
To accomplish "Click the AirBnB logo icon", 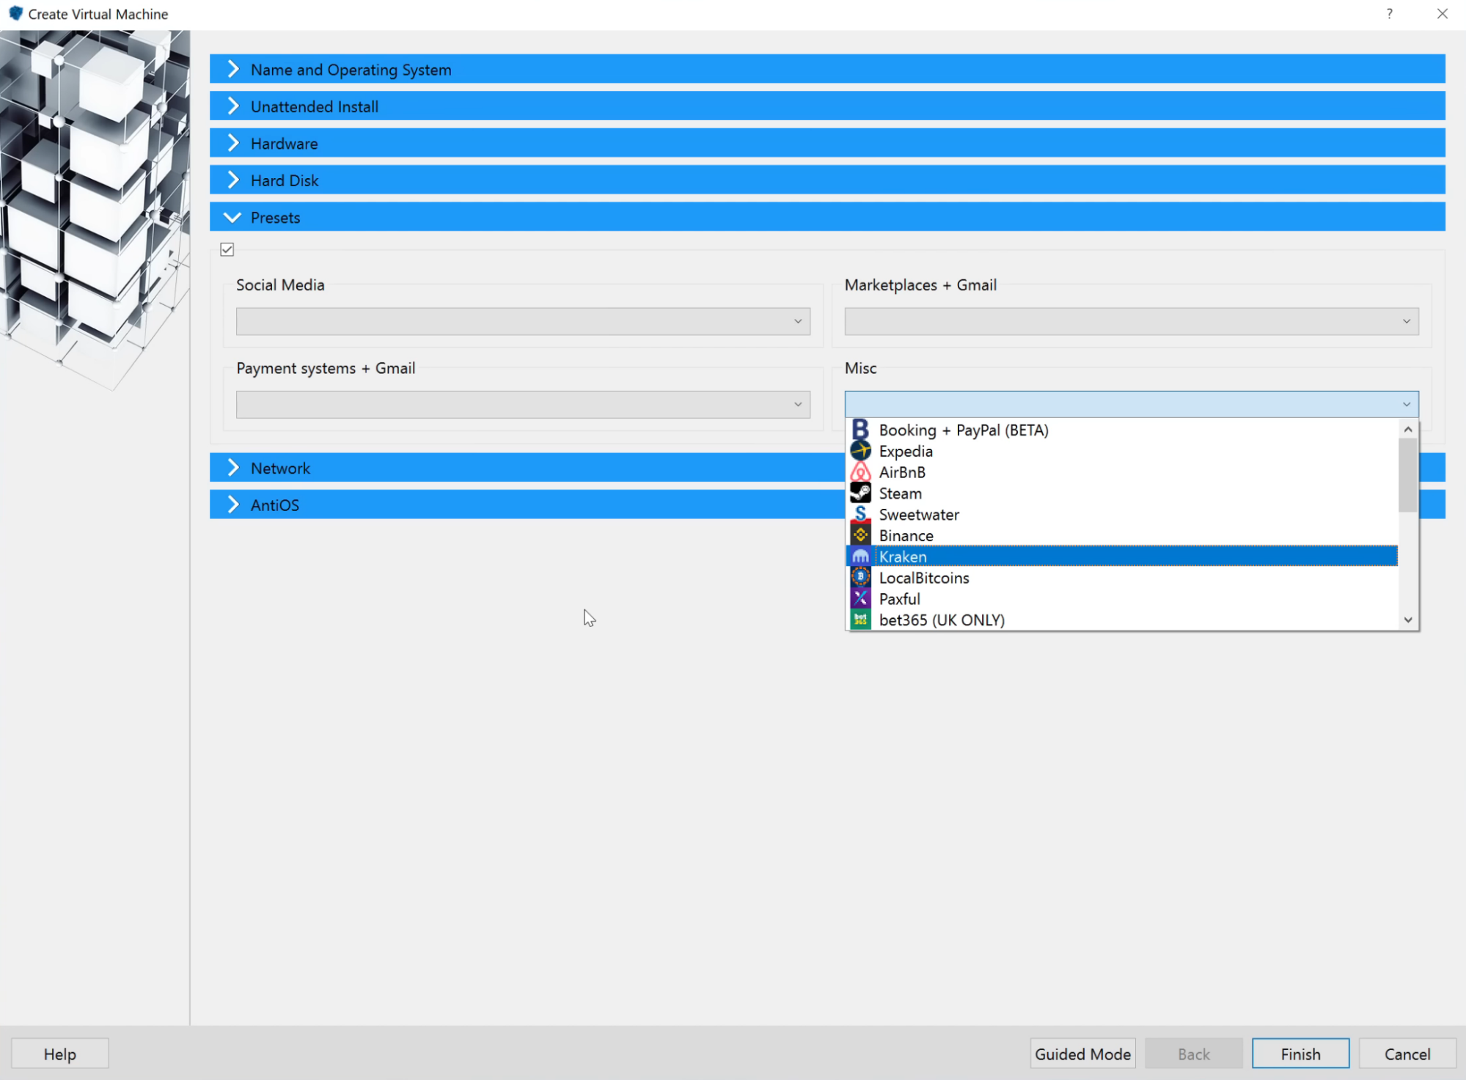I will pos(860,472).
